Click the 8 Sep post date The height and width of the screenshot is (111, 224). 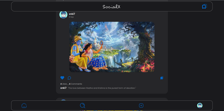point(71,17)
